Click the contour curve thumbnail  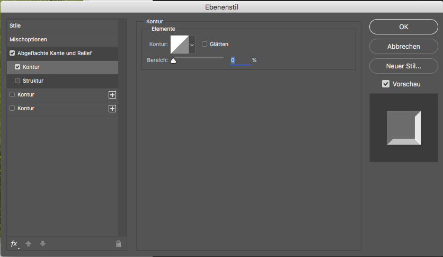click(180, 45)
